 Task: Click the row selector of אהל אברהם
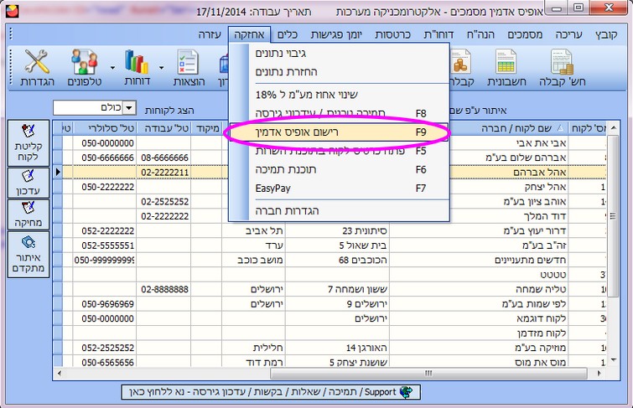click(58, 173)
